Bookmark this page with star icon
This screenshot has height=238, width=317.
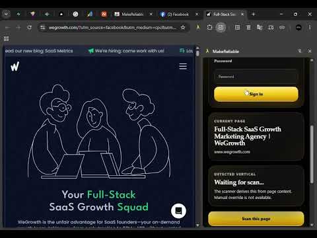(183, 27)
